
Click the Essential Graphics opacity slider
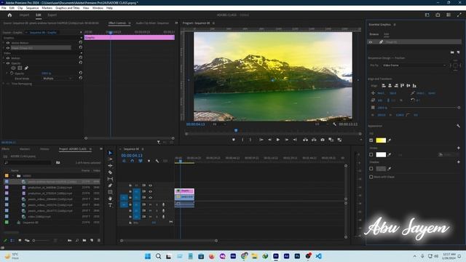425,108
